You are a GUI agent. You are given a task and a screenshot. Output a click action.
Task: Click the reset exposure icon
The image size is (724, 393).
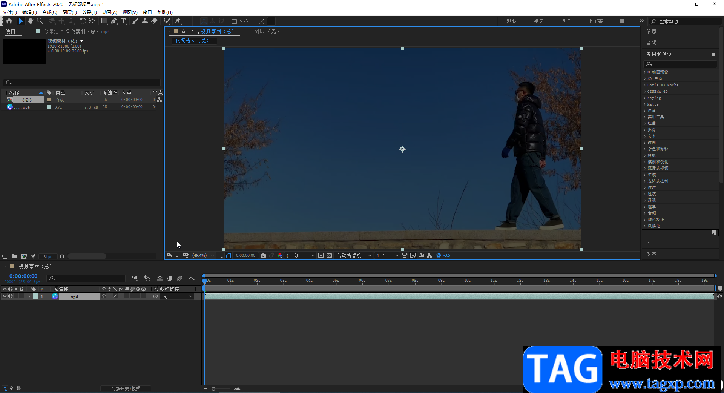(x=439, y=255)
